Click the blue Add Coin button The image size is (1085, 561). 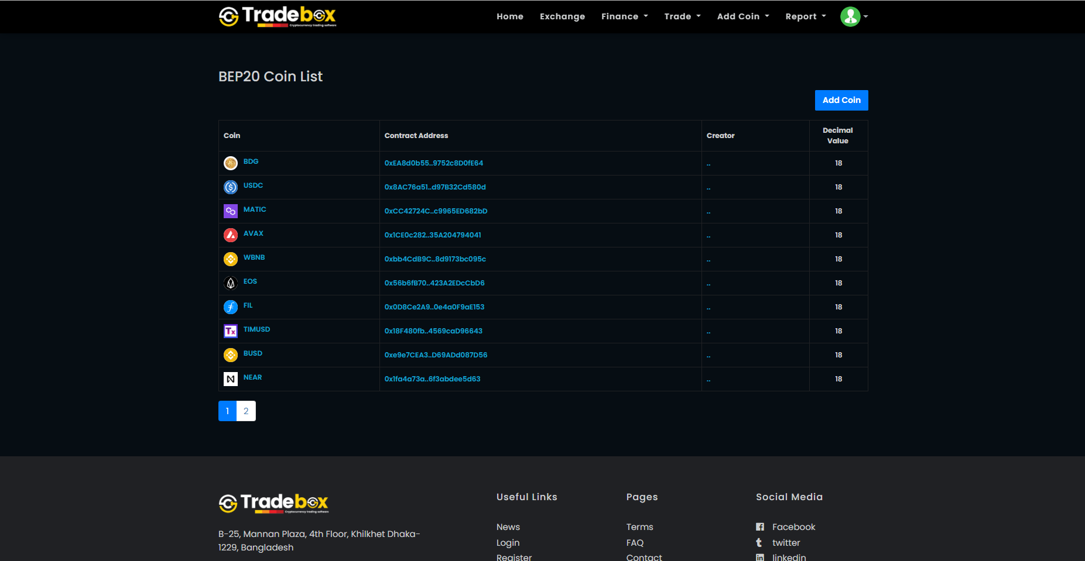[x=841, y=100]
